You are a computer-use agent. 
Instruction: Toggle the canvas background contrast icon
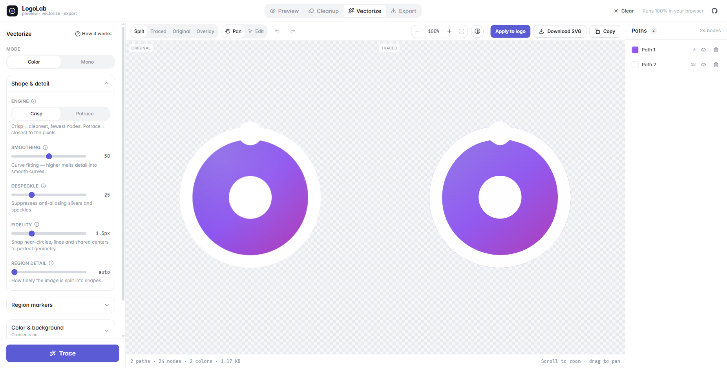pos(477,31)
